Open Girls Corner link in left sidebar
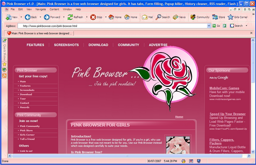 click(27, 135)
